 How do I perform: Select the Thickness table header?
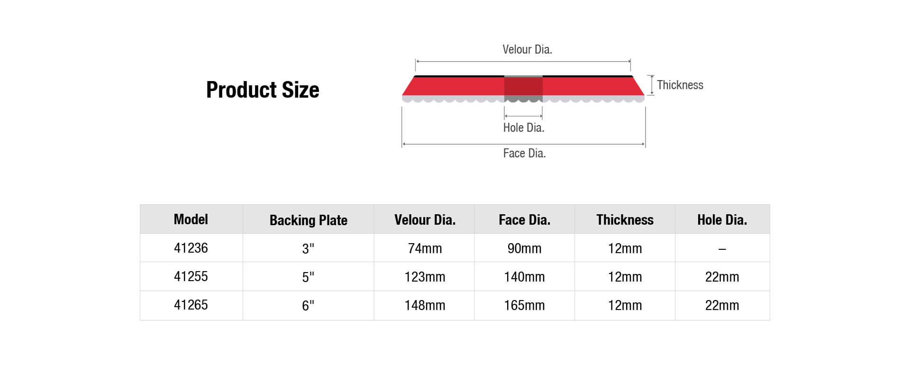[625, 220]
